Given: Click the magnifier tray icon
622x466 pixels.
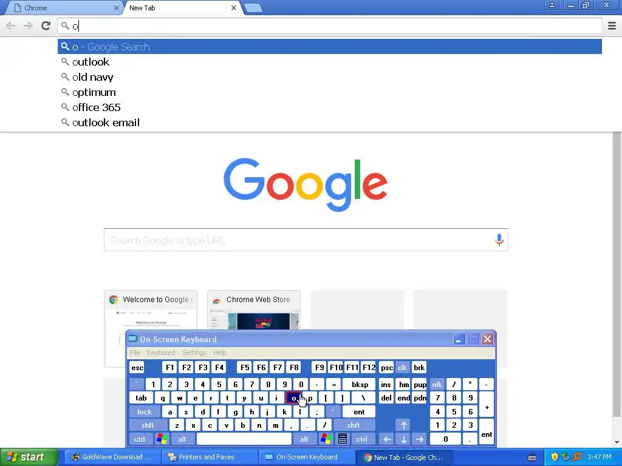Looking at the screenshot, I should pos(577,457).
